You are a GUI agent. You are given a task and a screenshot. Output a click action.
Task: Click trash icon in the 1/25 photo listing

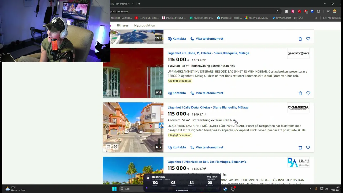(300, 39)
